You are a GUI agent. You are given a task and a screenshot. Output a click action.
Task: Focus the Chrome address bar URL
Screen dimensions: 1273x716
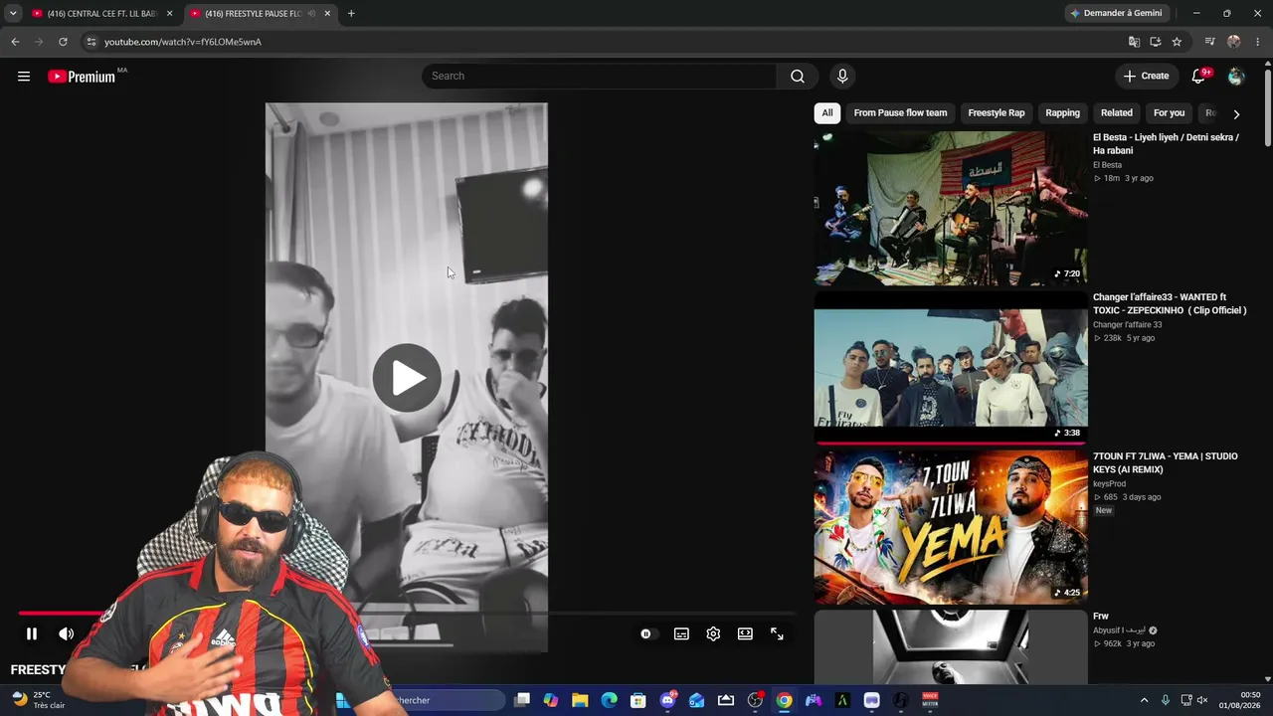coord(183,42)
